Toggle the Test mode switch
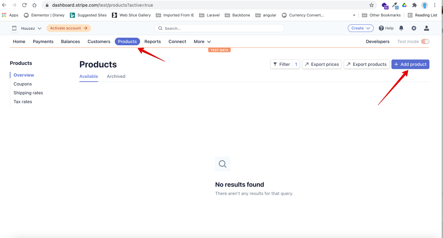The width and height of the screenshot is (443, 238). point(425,41)
